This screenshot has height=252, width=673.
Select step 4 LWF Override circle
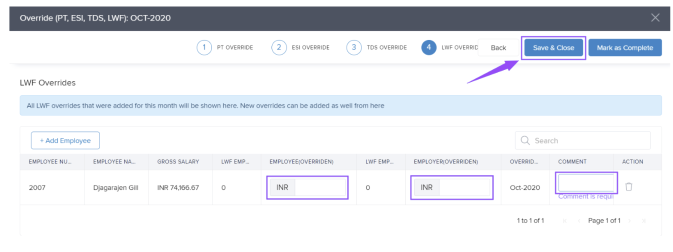tap(428, 47)
